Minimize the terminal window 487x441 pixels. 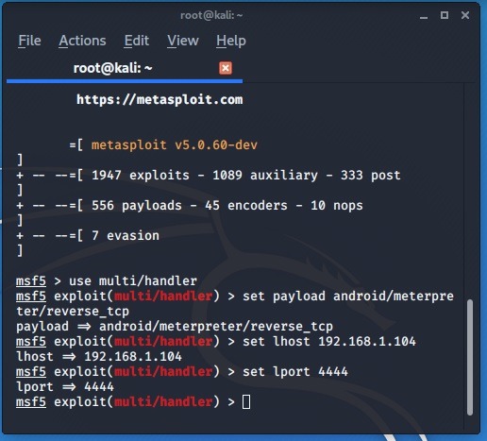click(424, 16)
